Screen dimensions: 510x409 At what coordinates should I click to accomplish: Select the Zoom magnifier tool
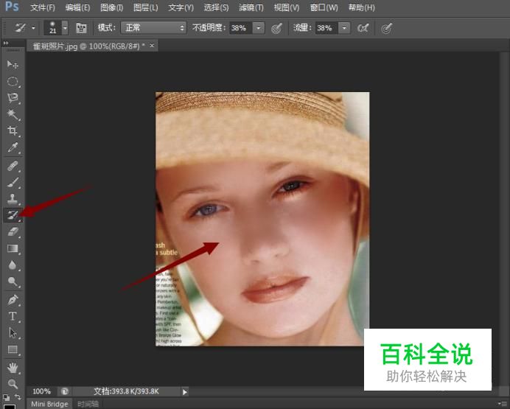[x=13, y=383]
